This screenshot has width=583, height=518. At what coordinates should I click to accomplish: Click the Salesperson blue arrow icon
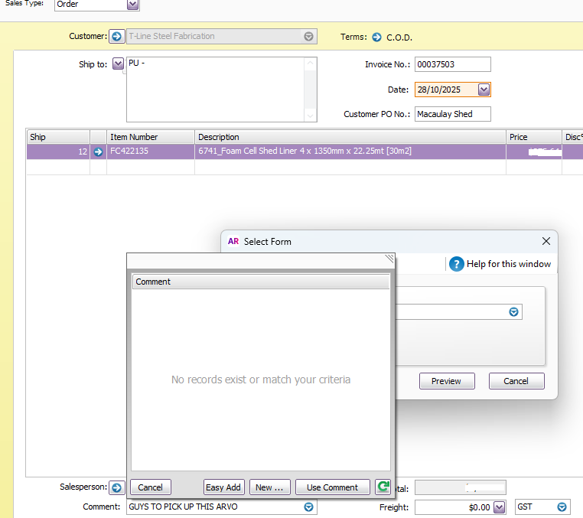(x=116, y=487)
